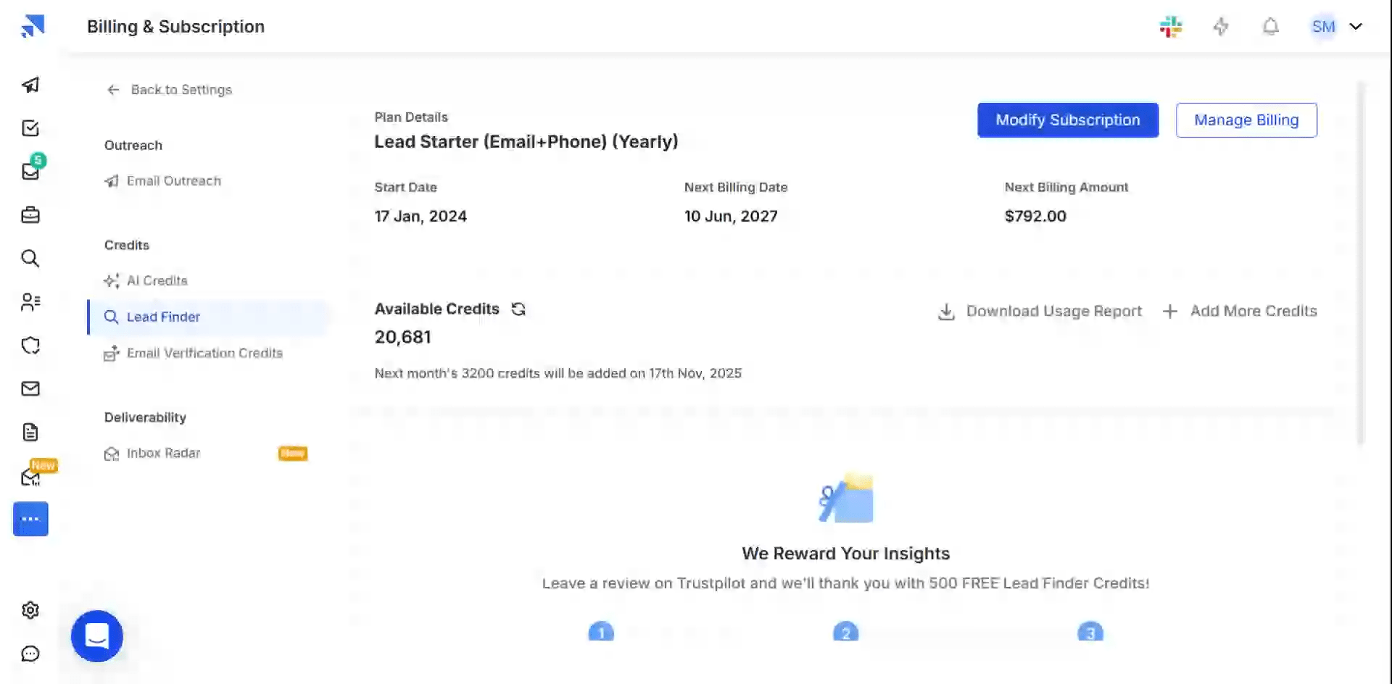This screenshot has height=684, width=1392.
Task: Click step 1 circle in reward section
Action: 601,632
